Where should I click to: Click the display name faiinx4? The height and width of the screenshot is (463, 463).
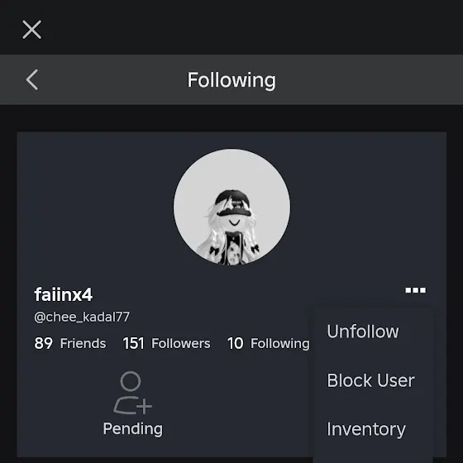pyautogui.click(x=64, y=294)
